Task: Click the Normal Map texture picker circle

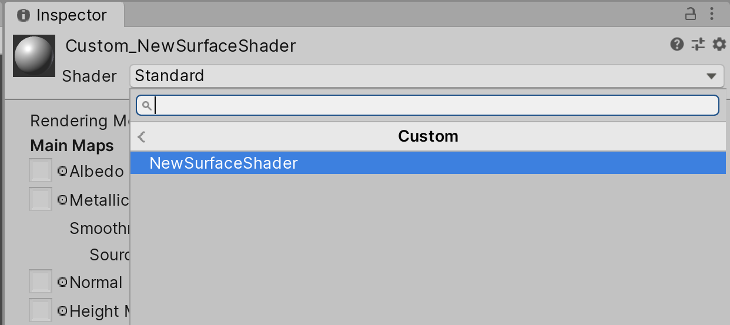Action: coord(63,283)
